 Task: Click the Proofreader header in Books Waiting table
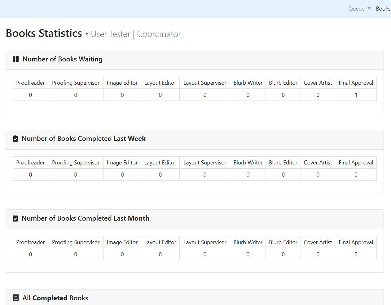[x=30, y=83]
